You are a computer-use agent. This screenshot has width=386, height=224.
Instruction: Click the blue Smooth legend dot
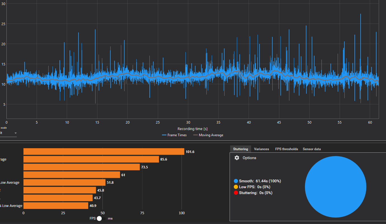tap(236, 181)
